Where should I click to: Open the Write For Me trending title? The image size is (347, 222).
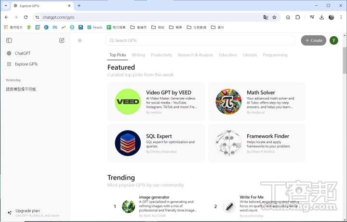point(252,197)
